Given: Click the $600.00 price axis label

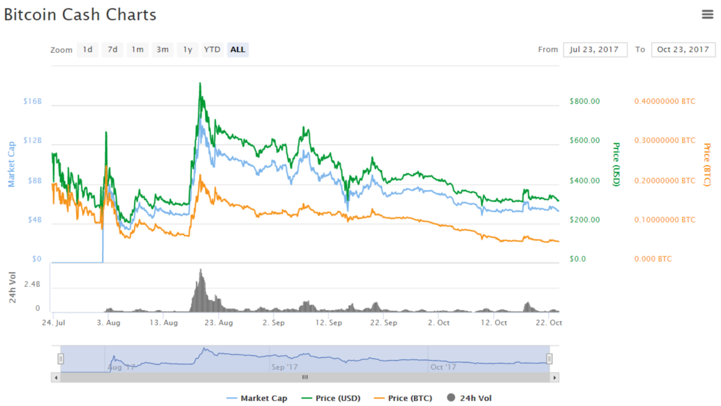Looking at the screenshot, I should point(584,140).
